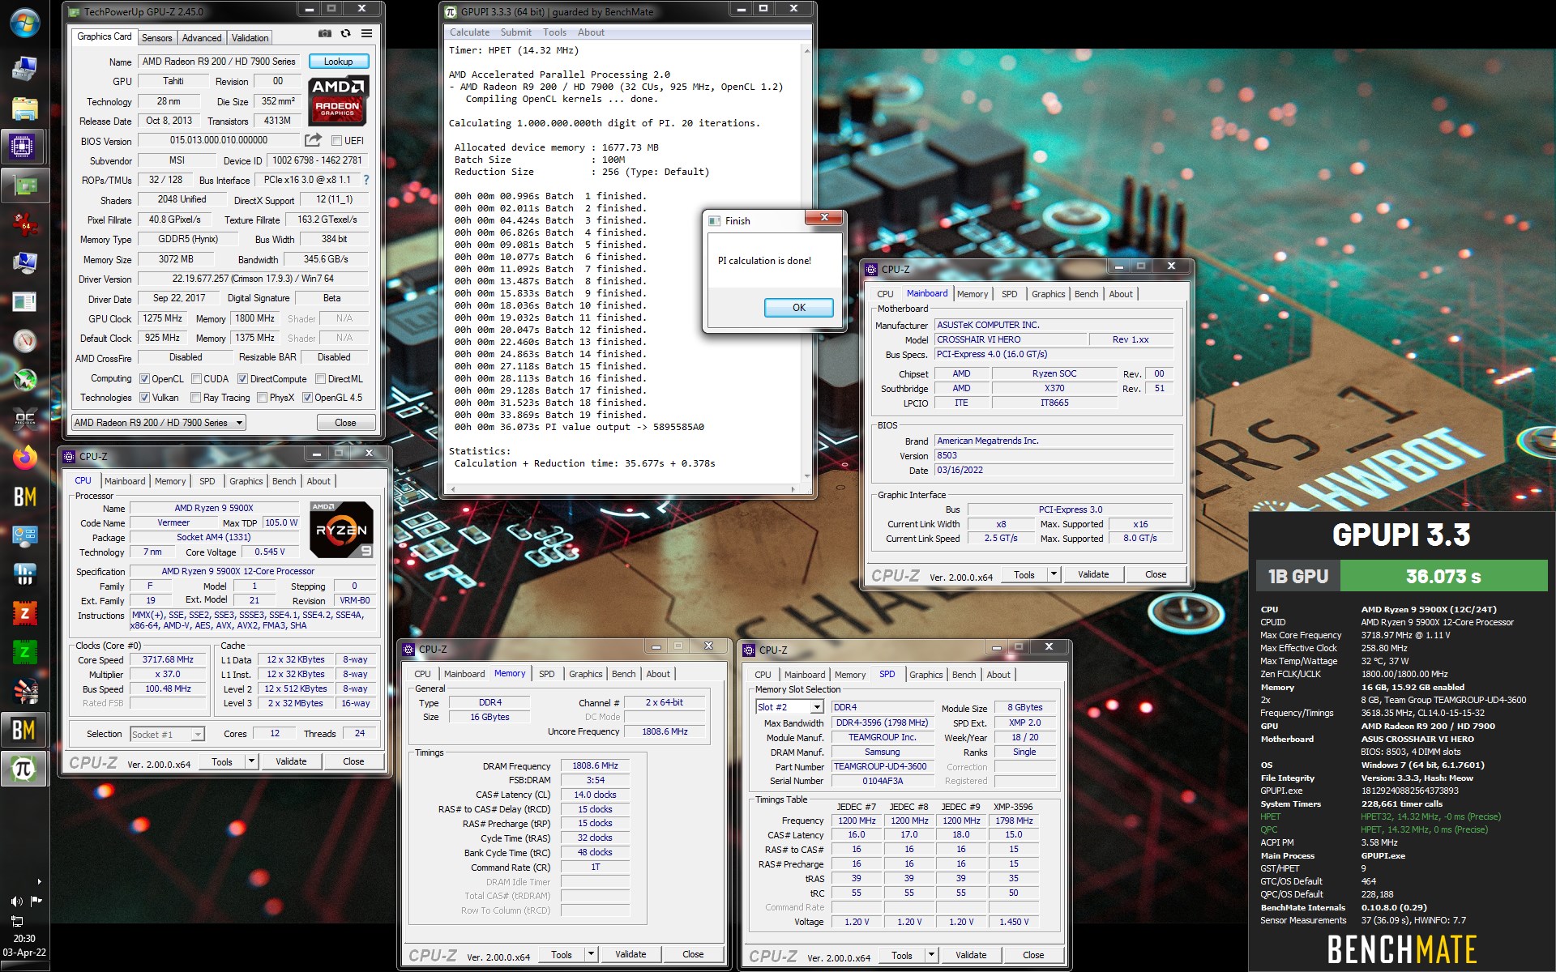
Task: Click the Ryzen 9 logo in CPU-Z
Action: click(x=342, y=530)
